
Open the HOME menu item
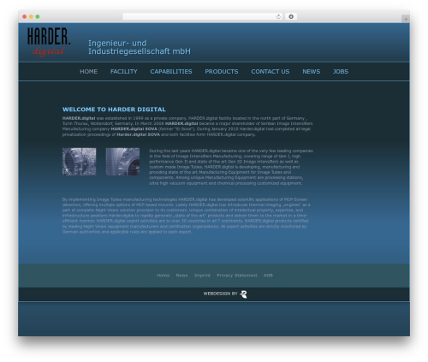88,72
